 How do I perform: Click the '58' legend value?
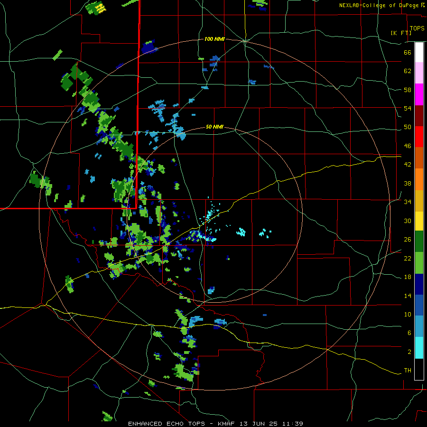click(x=408, y=90)
